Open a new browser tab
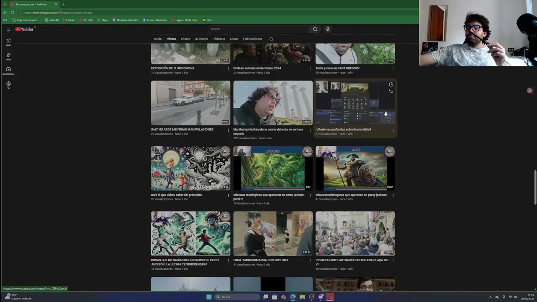This screenshot has width=537, height=302. point(64,4)
